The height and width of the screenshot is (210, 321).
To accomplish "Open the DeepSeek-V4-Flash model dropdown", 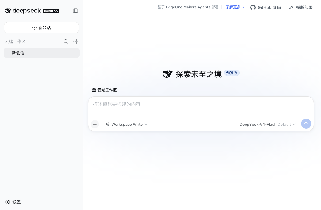I will [x=267, y=124].
